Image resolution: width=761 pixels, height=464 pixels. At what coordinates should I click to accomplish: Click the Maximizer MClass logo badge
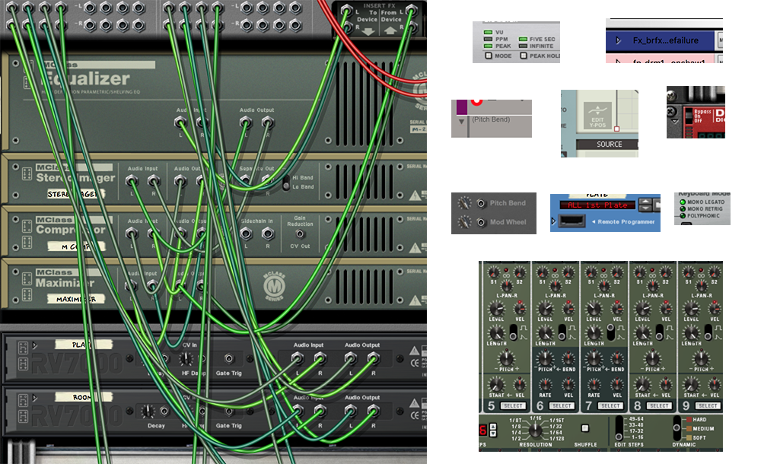[x=274, y=286]
